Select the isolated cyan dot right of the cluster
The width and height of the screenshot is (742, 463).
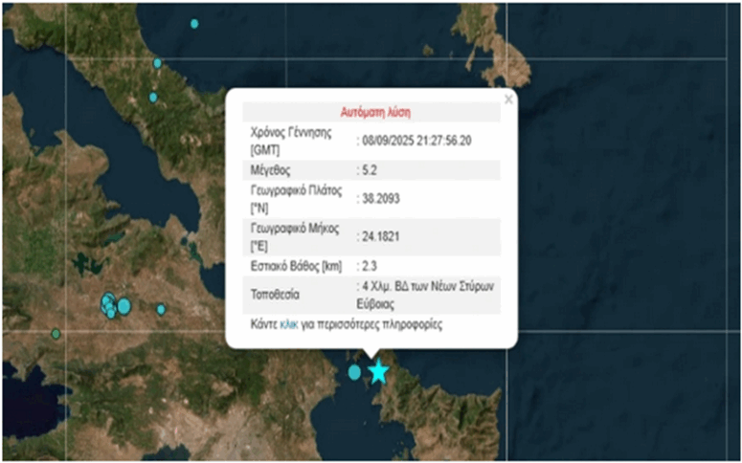coord(161,309)
